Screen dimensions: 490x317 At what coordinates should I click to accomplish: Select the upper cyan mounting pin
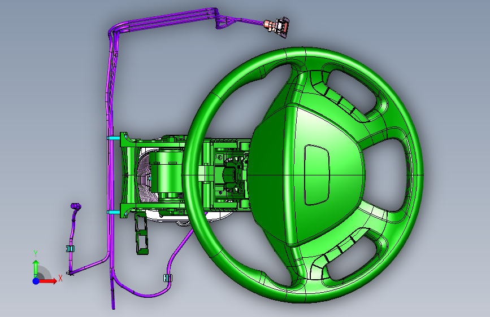click(x=114, y=138)
